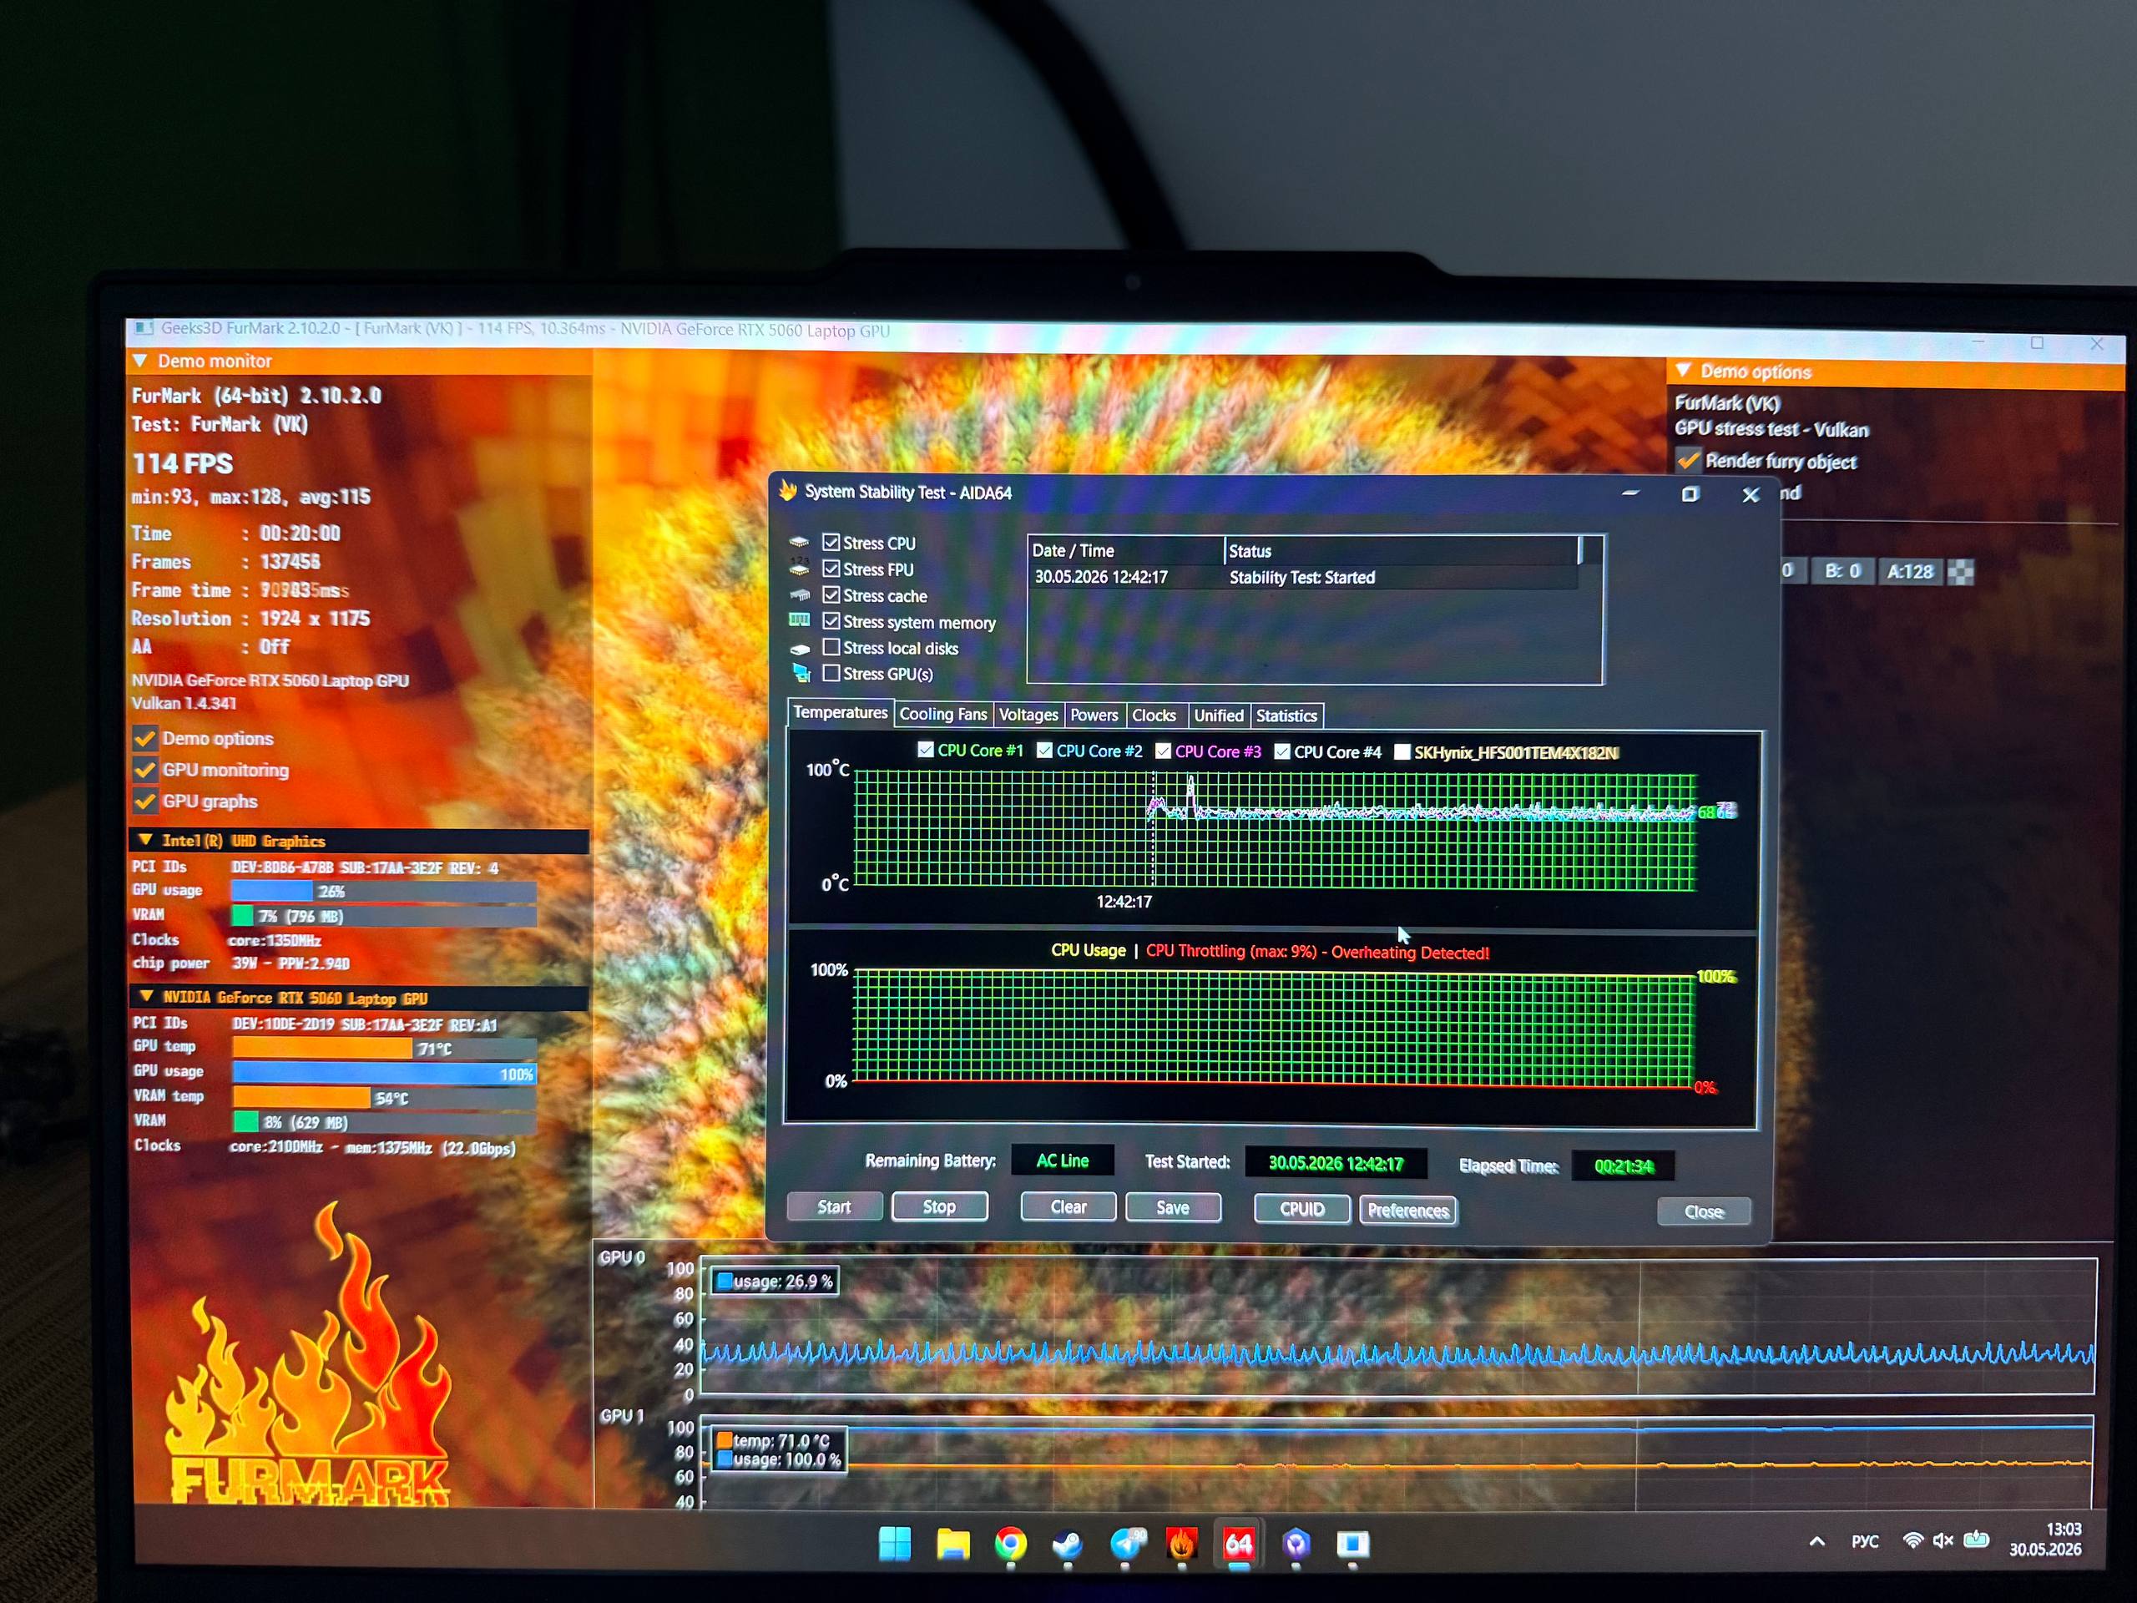
Task: Open Steam from the taskbar
Action: click(1068, 1544)
